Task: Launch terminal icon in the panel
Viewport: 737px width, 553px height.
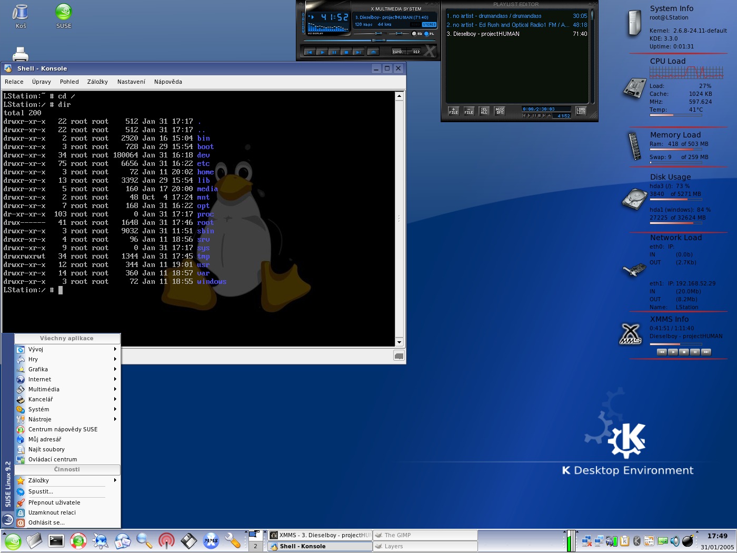Action: coord(56,541)
